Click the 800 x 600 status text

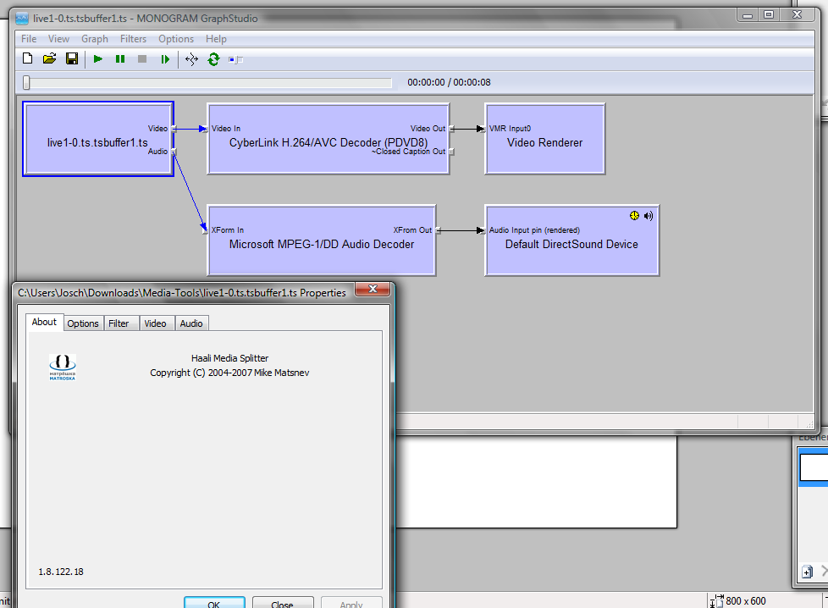[x=746, y=601]
